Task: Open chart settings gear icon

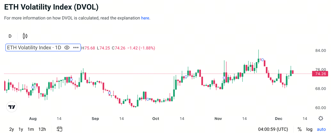Action: click(x=321, y=119)
